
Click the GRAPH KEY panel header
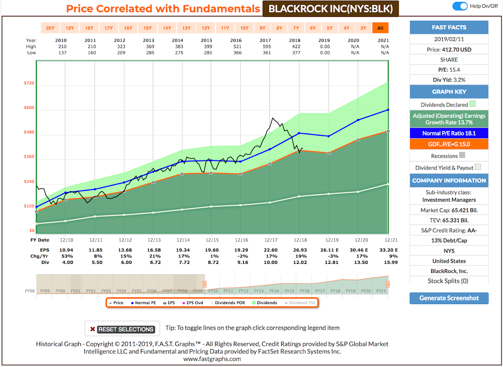coord(449,92)
